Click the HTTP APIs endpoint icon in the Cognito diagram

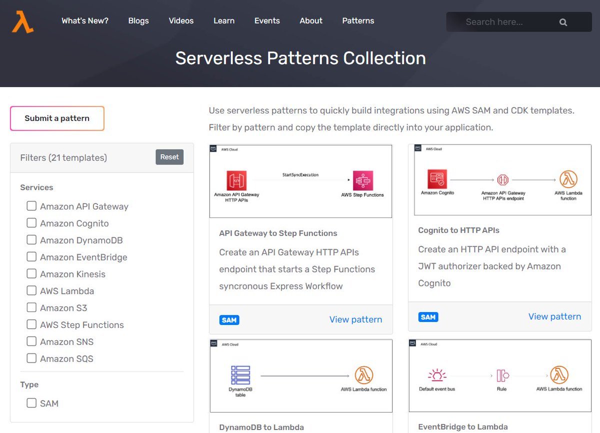click(502, 179)
